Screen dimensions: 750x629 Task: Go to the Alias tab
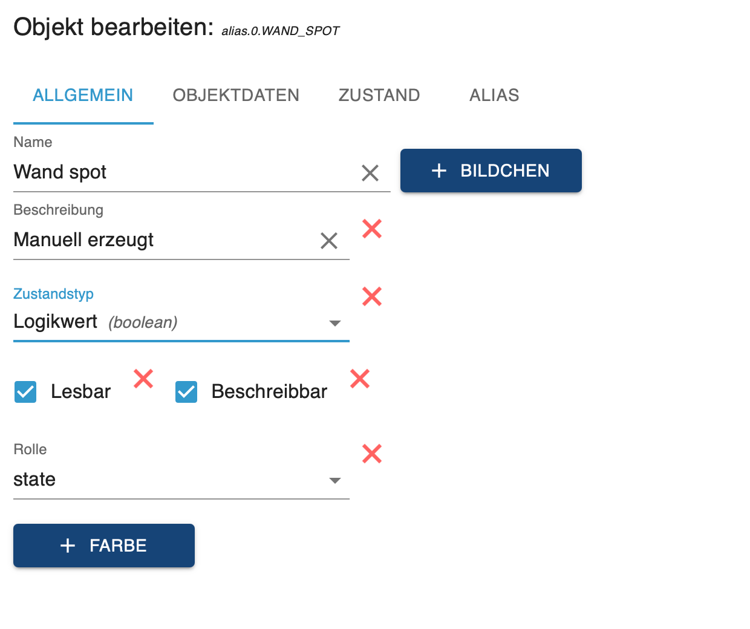[494, 96]
